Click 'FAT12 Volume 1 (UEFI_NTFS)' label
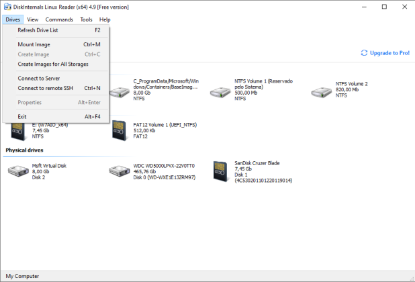This screenshot has height=282, width=415. (x=165, y=125)
